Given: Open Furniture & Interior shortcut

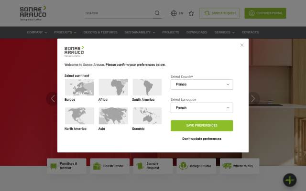Looking at the screenshot, I should (x=66, y=166).
